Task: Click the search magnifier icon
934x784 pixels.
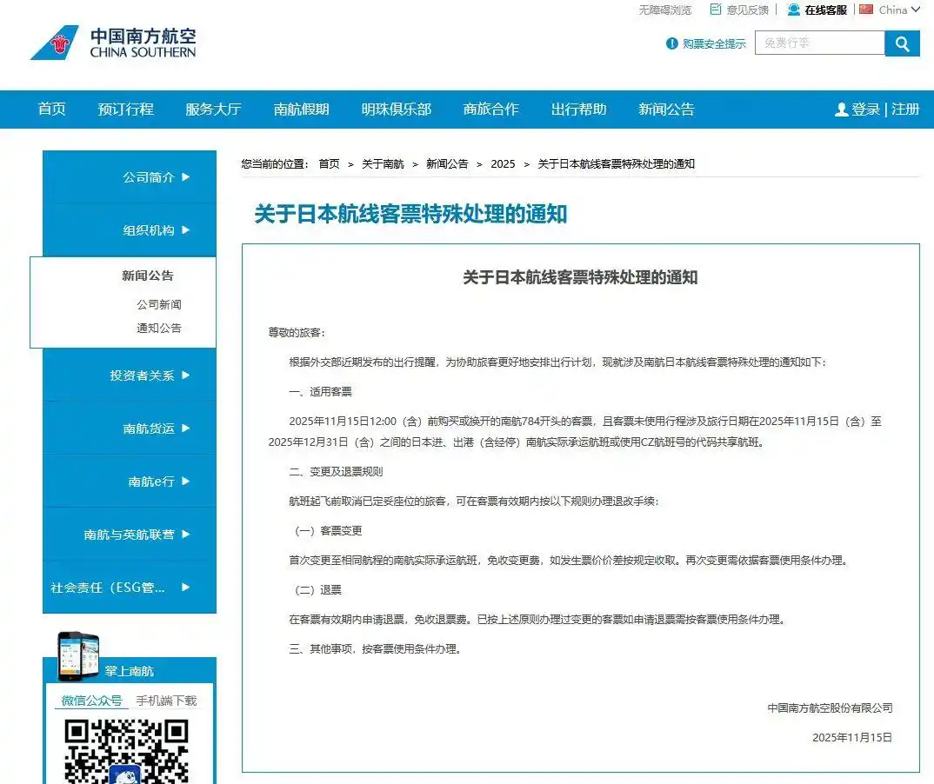Action: 902,43
